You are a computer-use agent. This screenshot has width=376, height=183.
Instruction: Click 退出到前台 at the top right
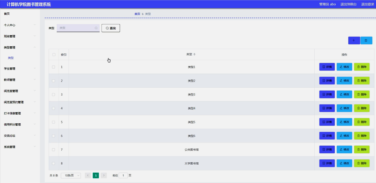pos(348,4)
